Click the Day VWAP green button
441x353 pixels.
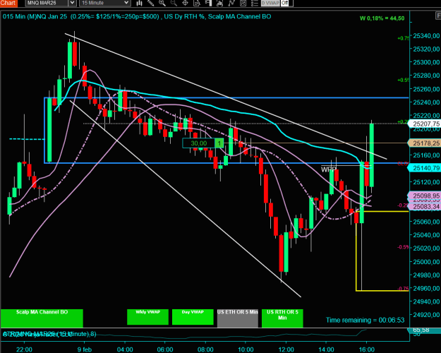[x=193, y=317]
